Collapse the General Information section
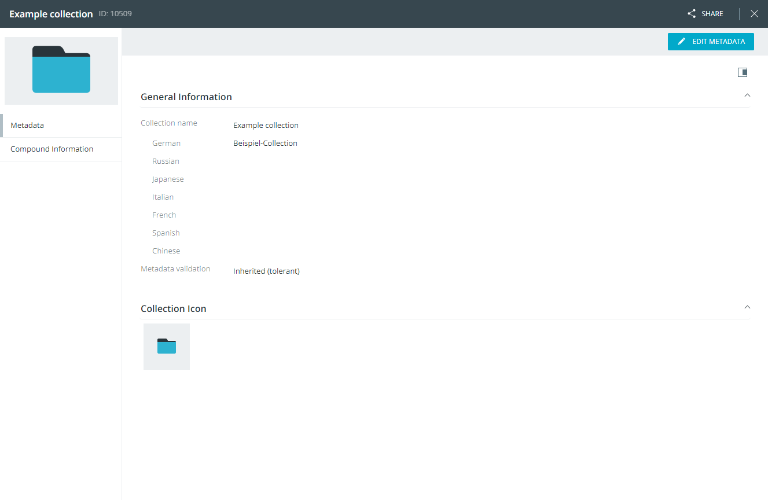Viewport: 768px width, 500px height. point(747,95)
